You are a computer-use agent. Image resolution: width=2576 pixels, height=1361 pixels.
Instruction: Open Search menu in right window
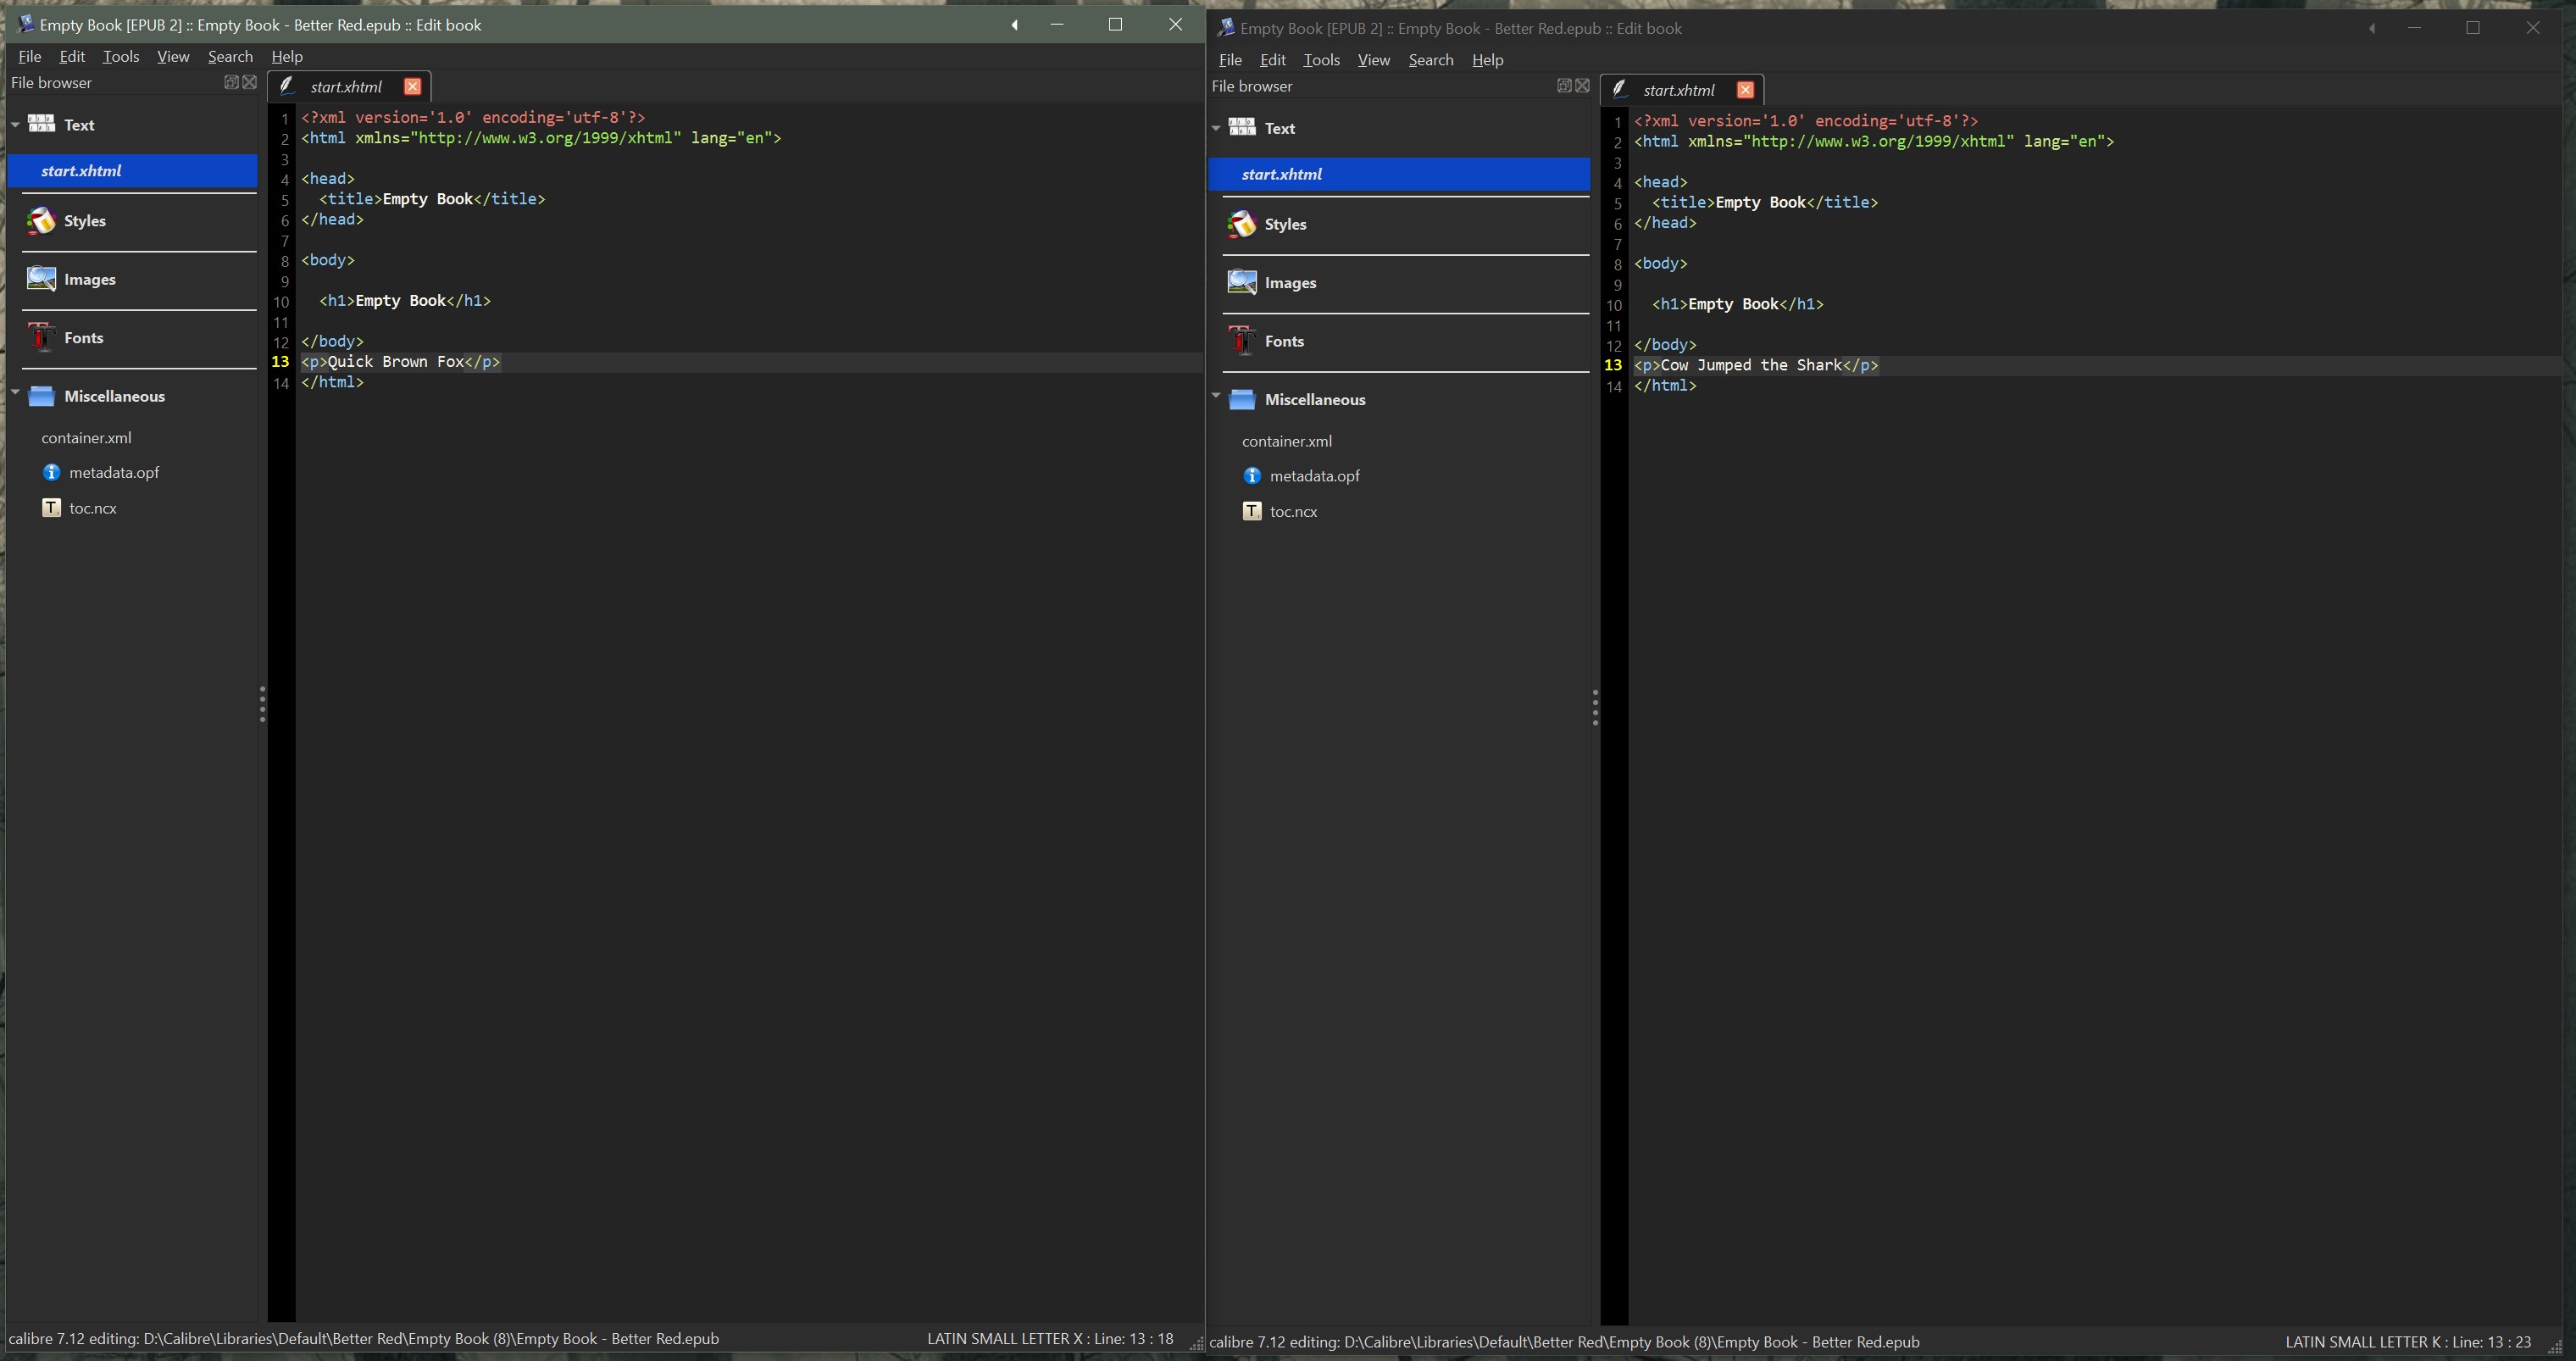[1430, 60]
